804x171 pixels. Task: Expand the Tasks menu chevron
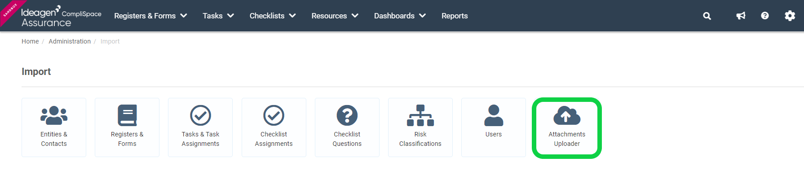point(230,16)
